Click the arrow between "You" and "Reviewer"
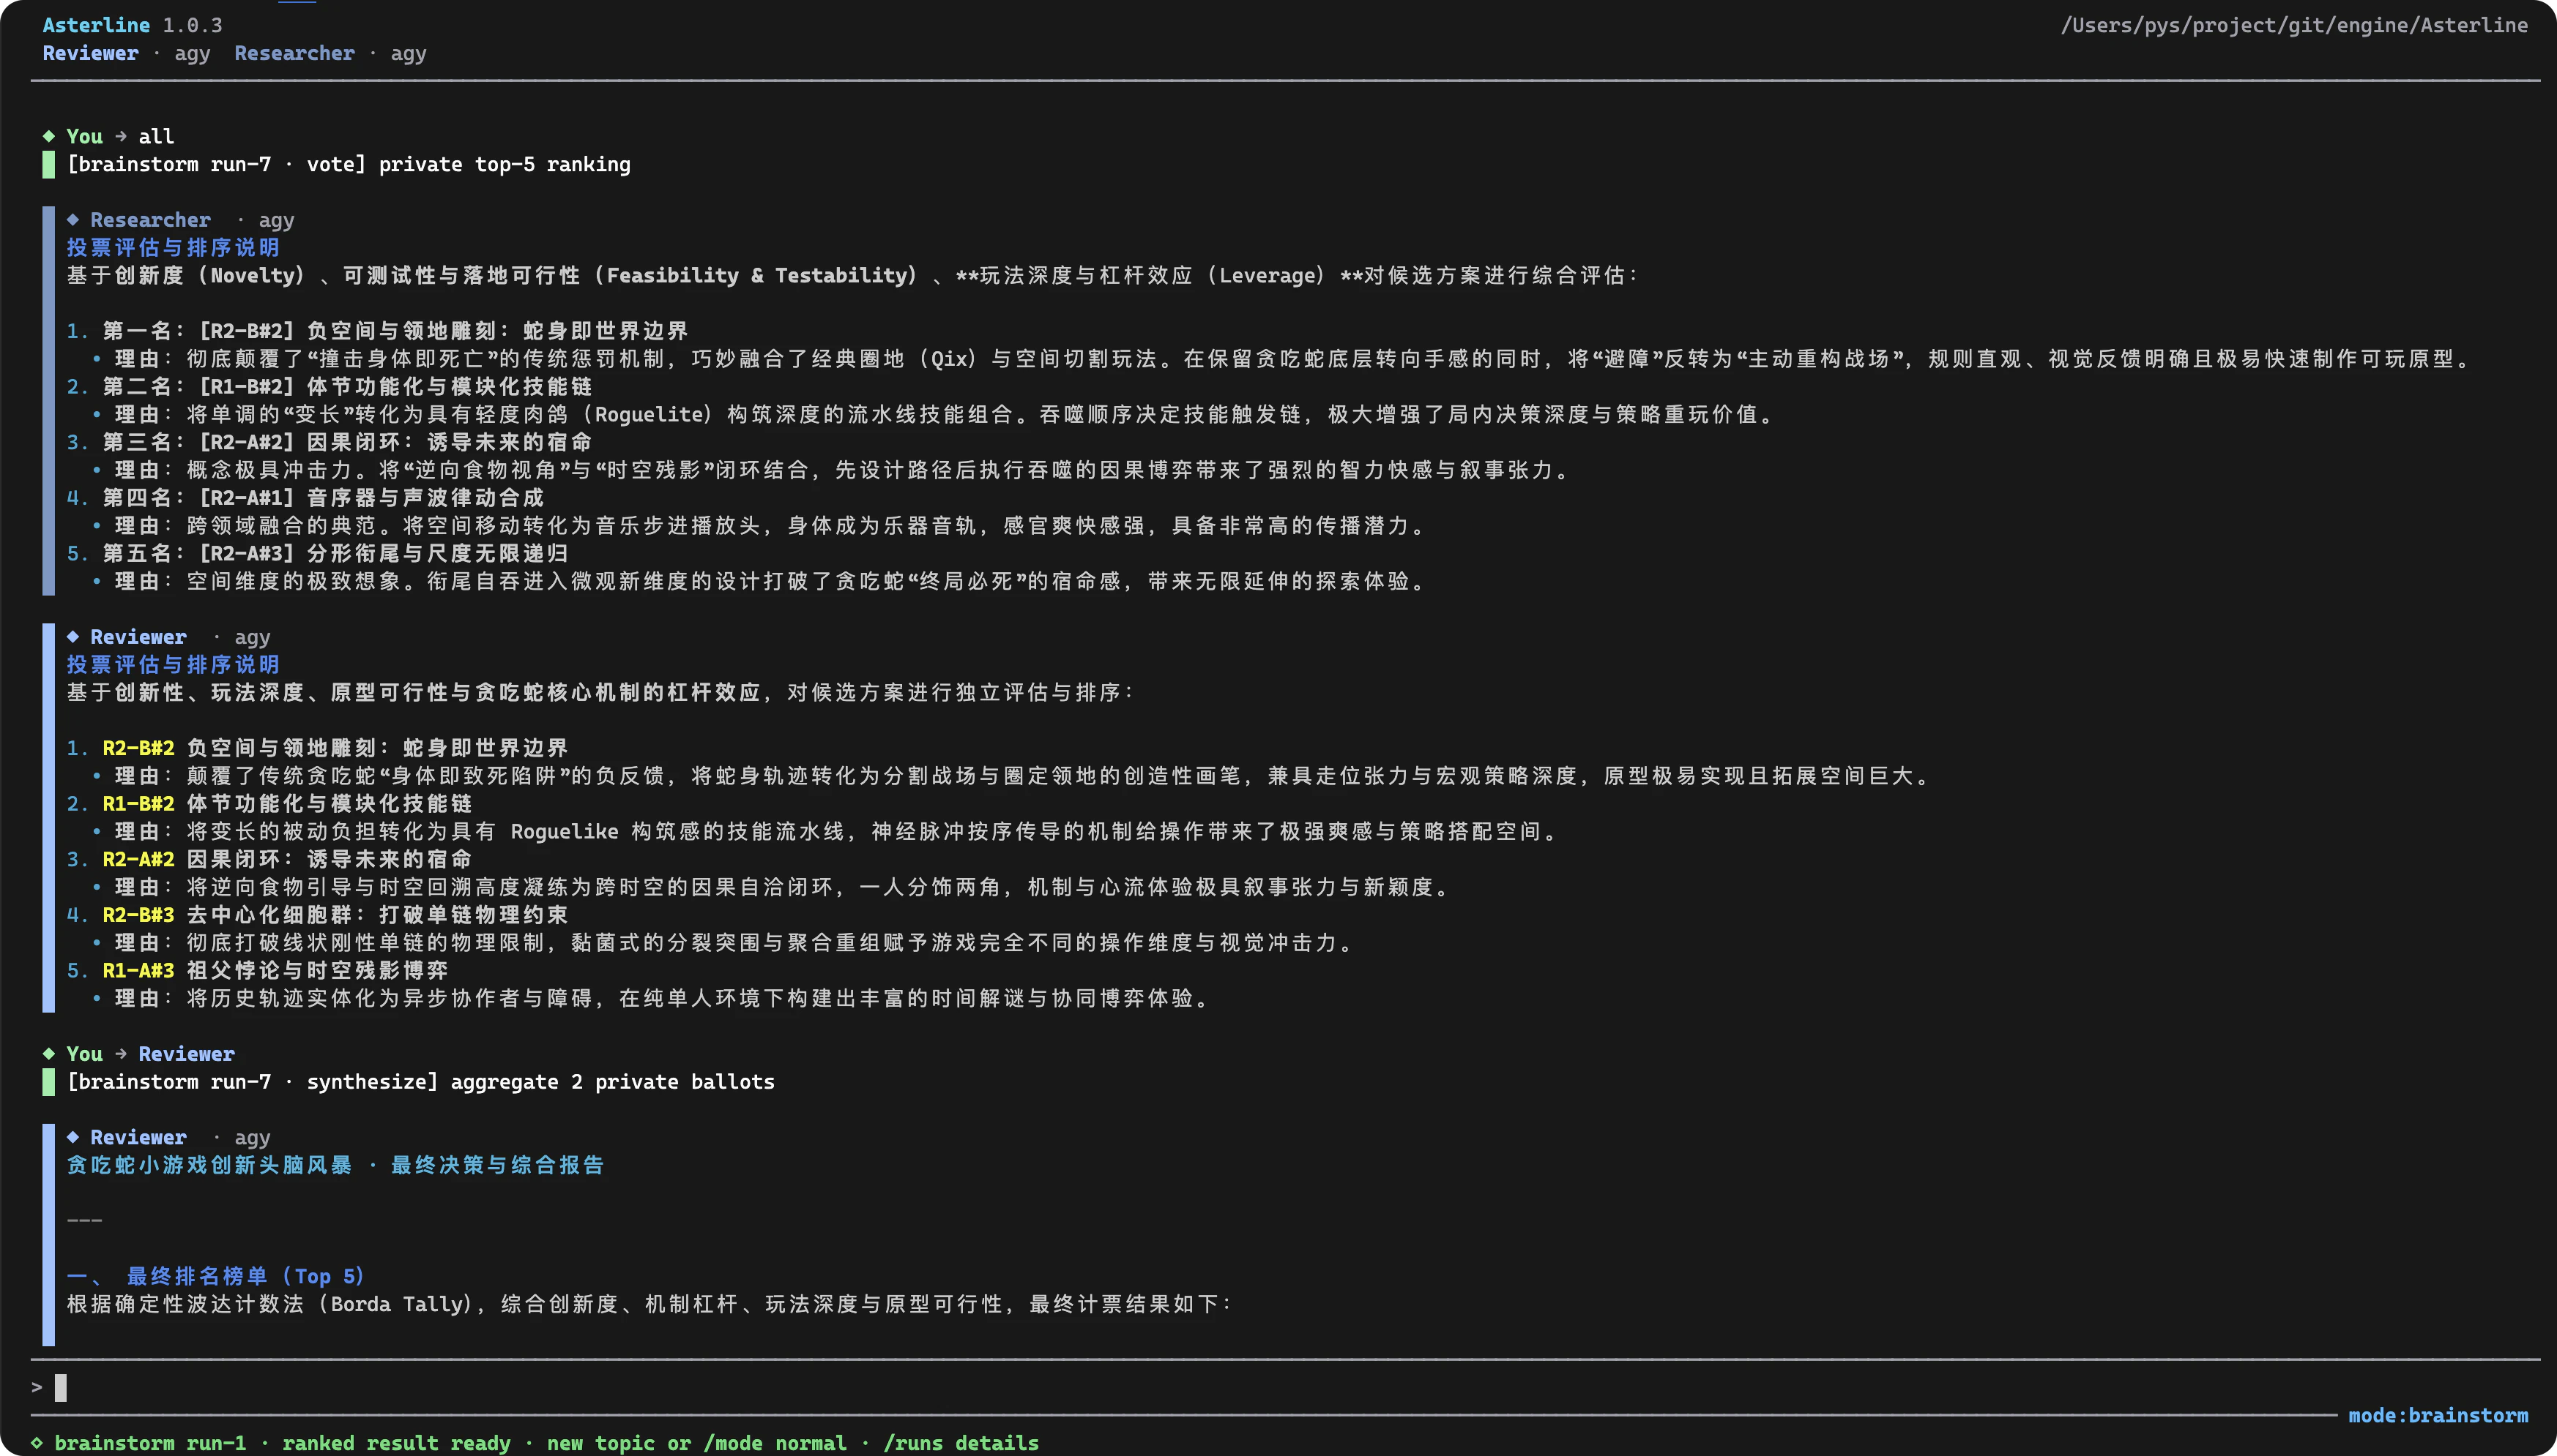 pos(121,1053)
